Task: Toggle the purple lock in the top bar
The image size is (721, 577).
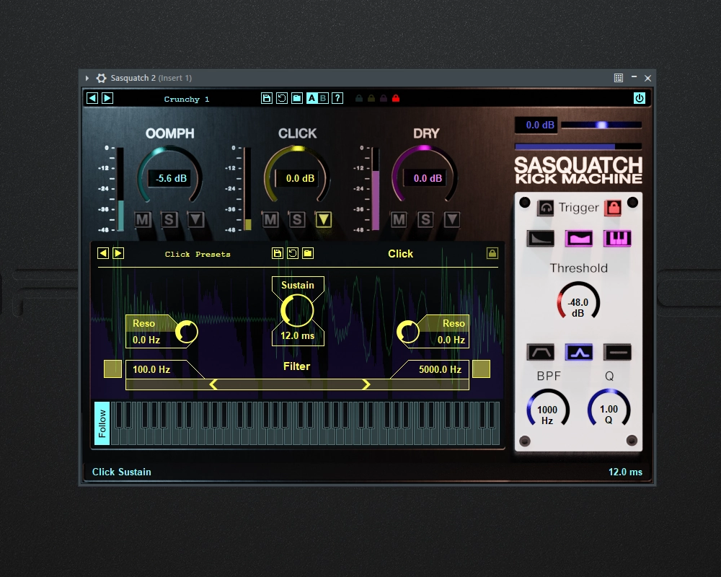Action: 384,98
